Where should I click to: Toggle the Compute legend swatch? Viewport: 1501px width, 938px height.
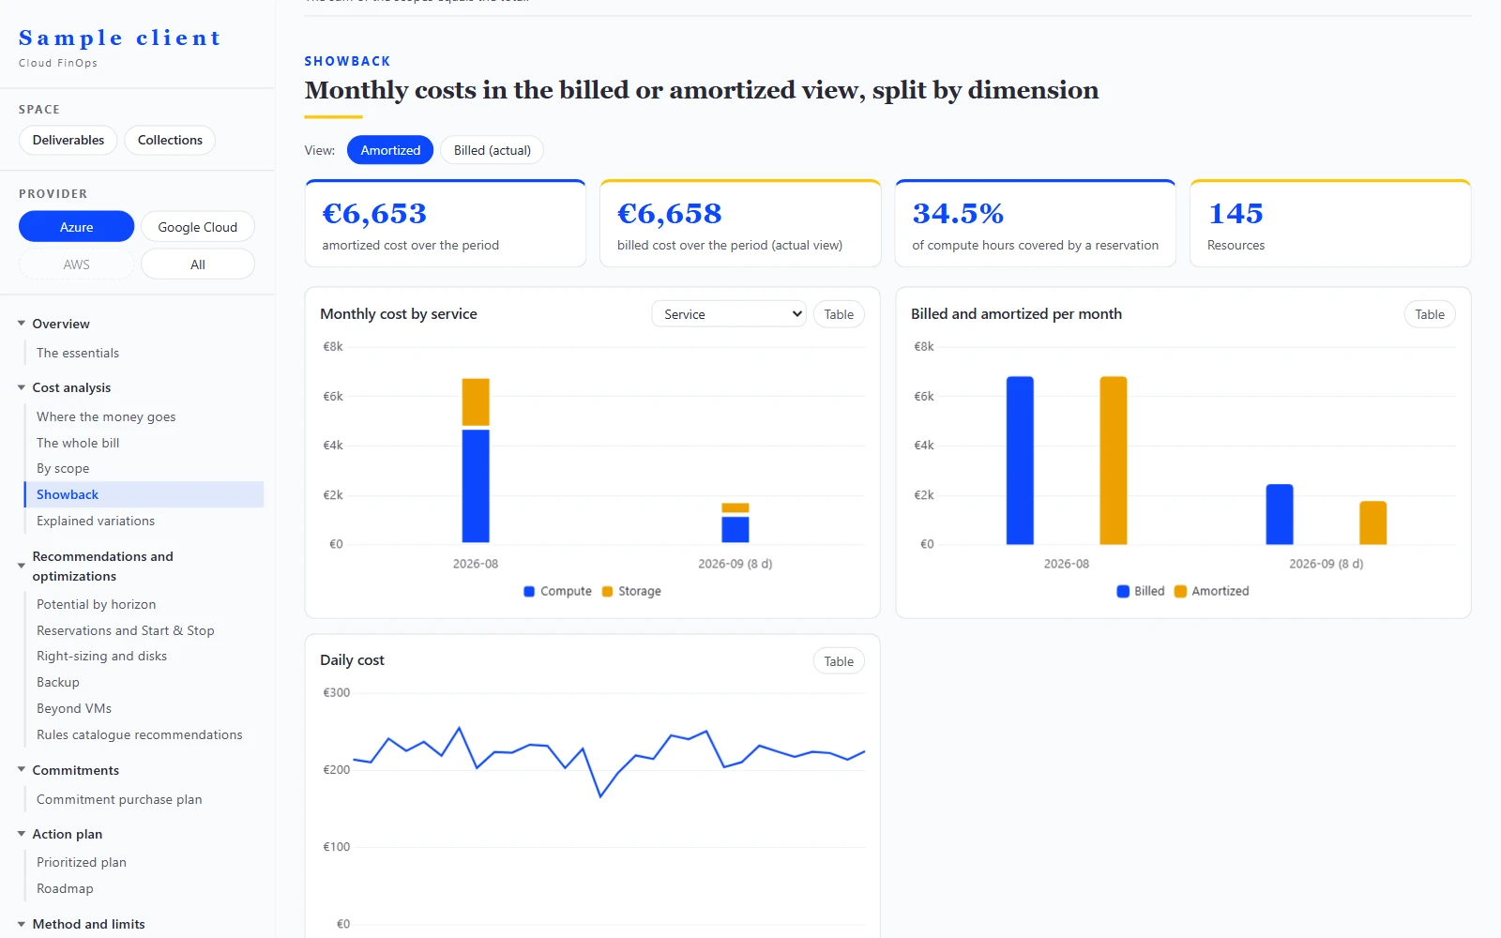click(x=529, y=591)
